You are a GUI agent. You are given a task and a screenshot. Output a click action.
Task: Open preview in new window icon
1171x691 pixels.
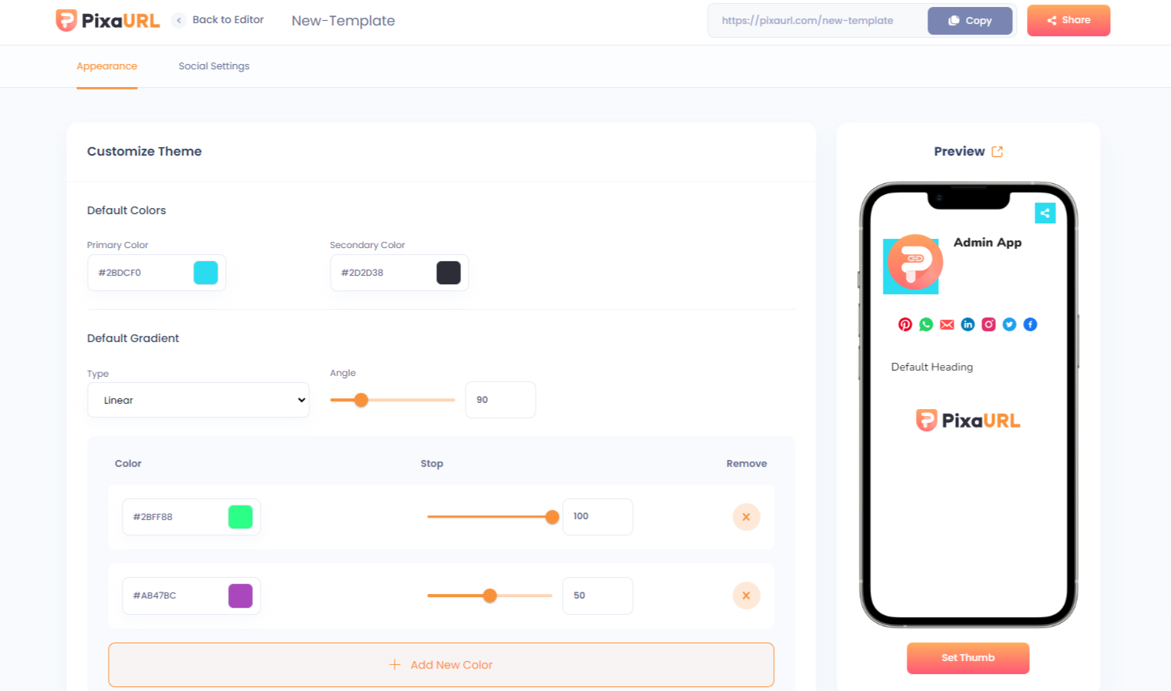[x=997, y=152]
